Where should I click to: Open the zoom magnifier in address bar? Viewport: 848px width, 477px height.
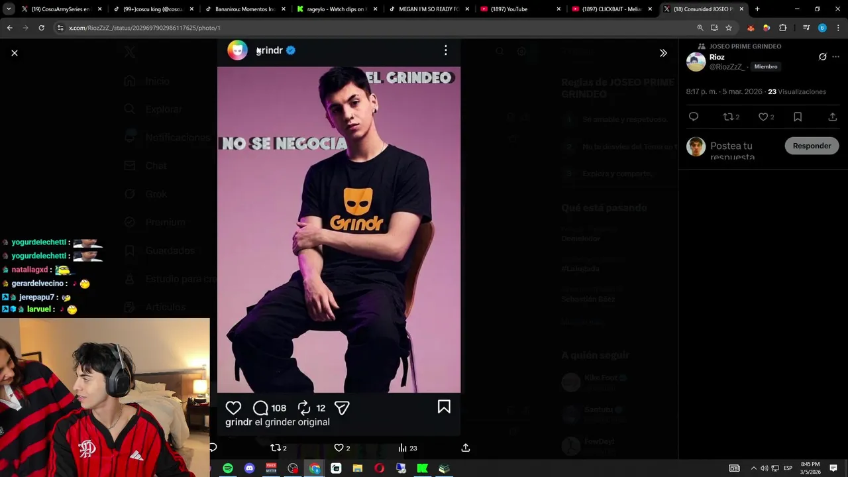click(700, 28)
